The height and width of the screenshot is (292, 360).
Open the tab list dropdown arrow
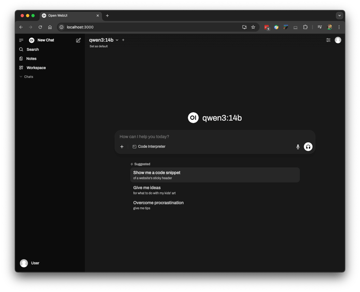(339, 15)
